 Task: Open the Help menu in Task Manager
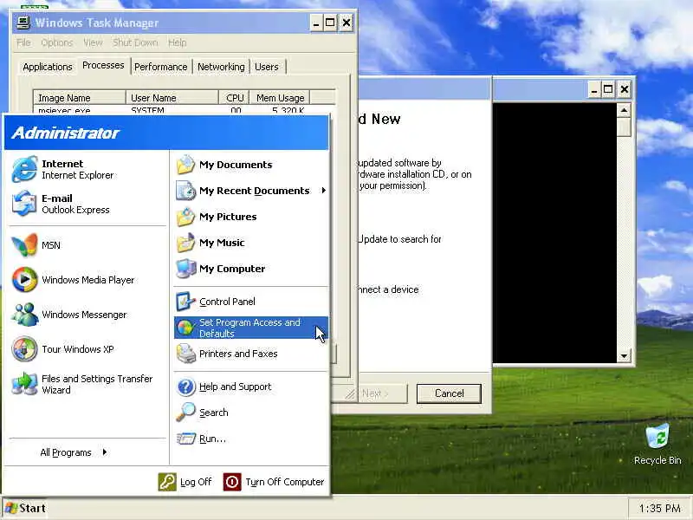click(x=178, y=42)
